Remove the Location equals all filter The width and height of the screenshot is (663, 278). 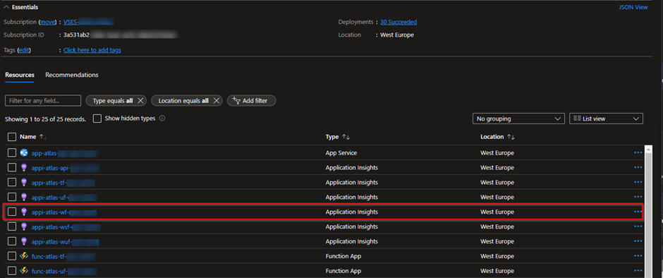click(216, 101)
